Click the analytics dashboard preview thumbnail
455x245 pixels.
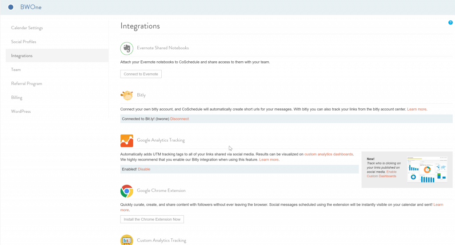click(427, 170)
